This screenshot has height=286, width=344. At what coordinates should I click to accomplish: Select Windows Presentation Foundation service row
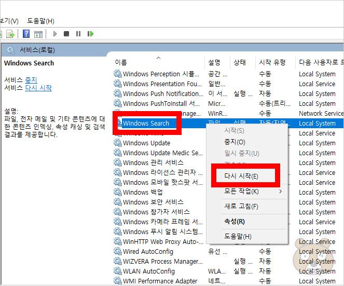click(162, 84)
